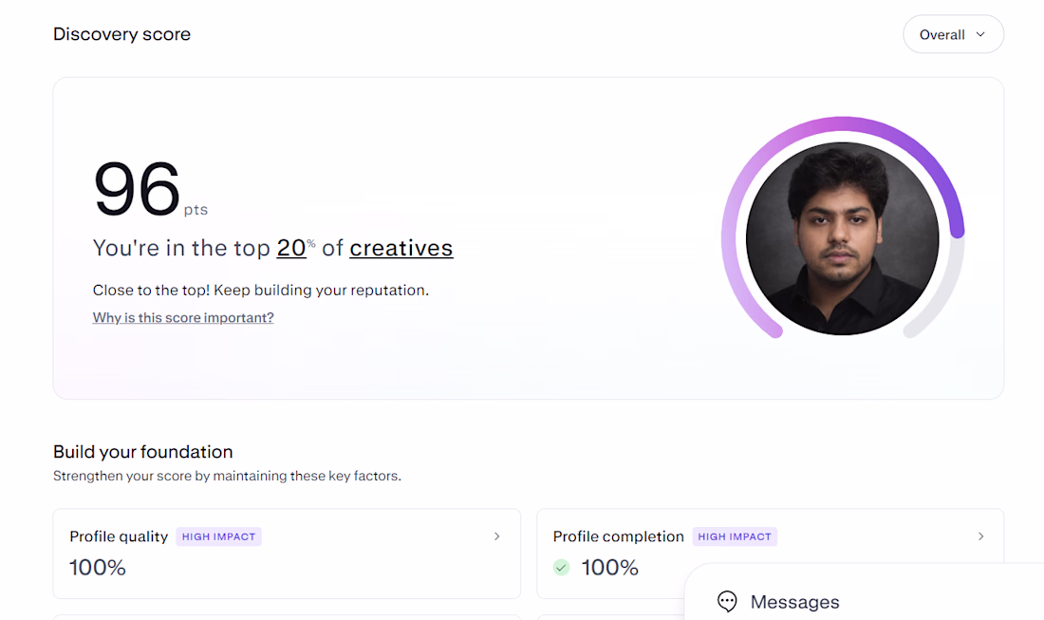Screen dimensions: 1044x620
Task: Click the Messages chat bubble icon
Action: pos(727,601)
